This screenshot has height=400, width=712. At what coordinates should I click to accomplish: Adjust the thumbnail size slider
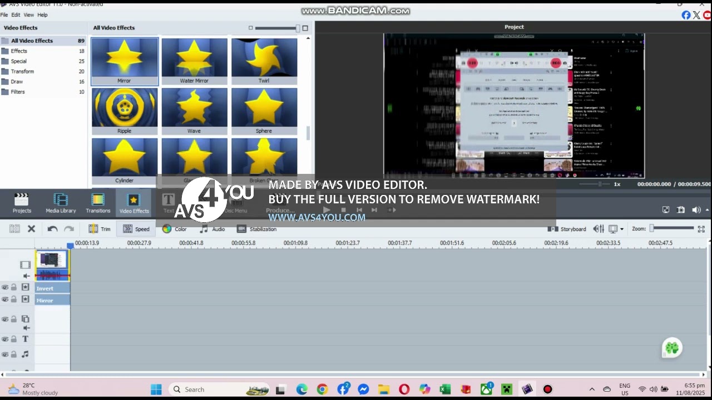tap(276, 28)
